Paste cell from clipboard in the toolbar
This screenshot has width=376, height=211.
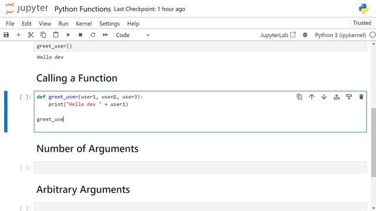56,35
